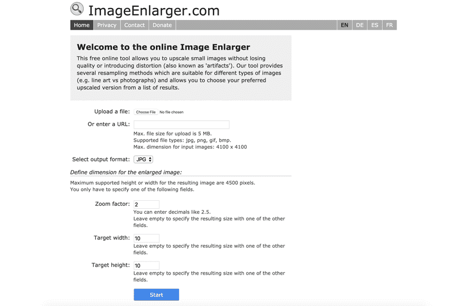The width and height of the screenshot is (459, 306).
Task: Click the 'Or enter a URL:' label
Action: coord(108,124)
